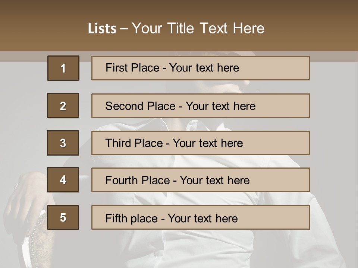Click the number 2 box
The image size is (358, 268).
[x=63, y=106]
